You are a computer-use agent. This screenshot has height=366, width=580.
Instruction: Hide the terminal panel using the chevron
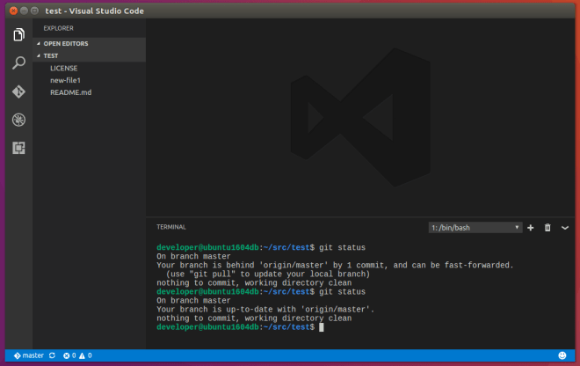[565, 227]
